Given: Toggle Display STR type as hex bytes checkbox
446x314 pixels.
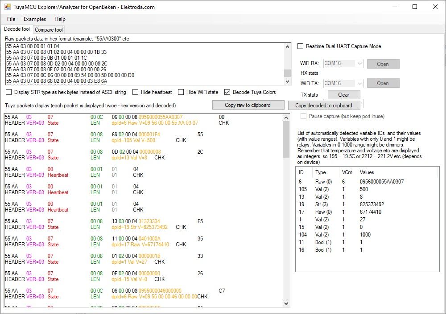Looking at the screenshot, I should tap(9, 92).
